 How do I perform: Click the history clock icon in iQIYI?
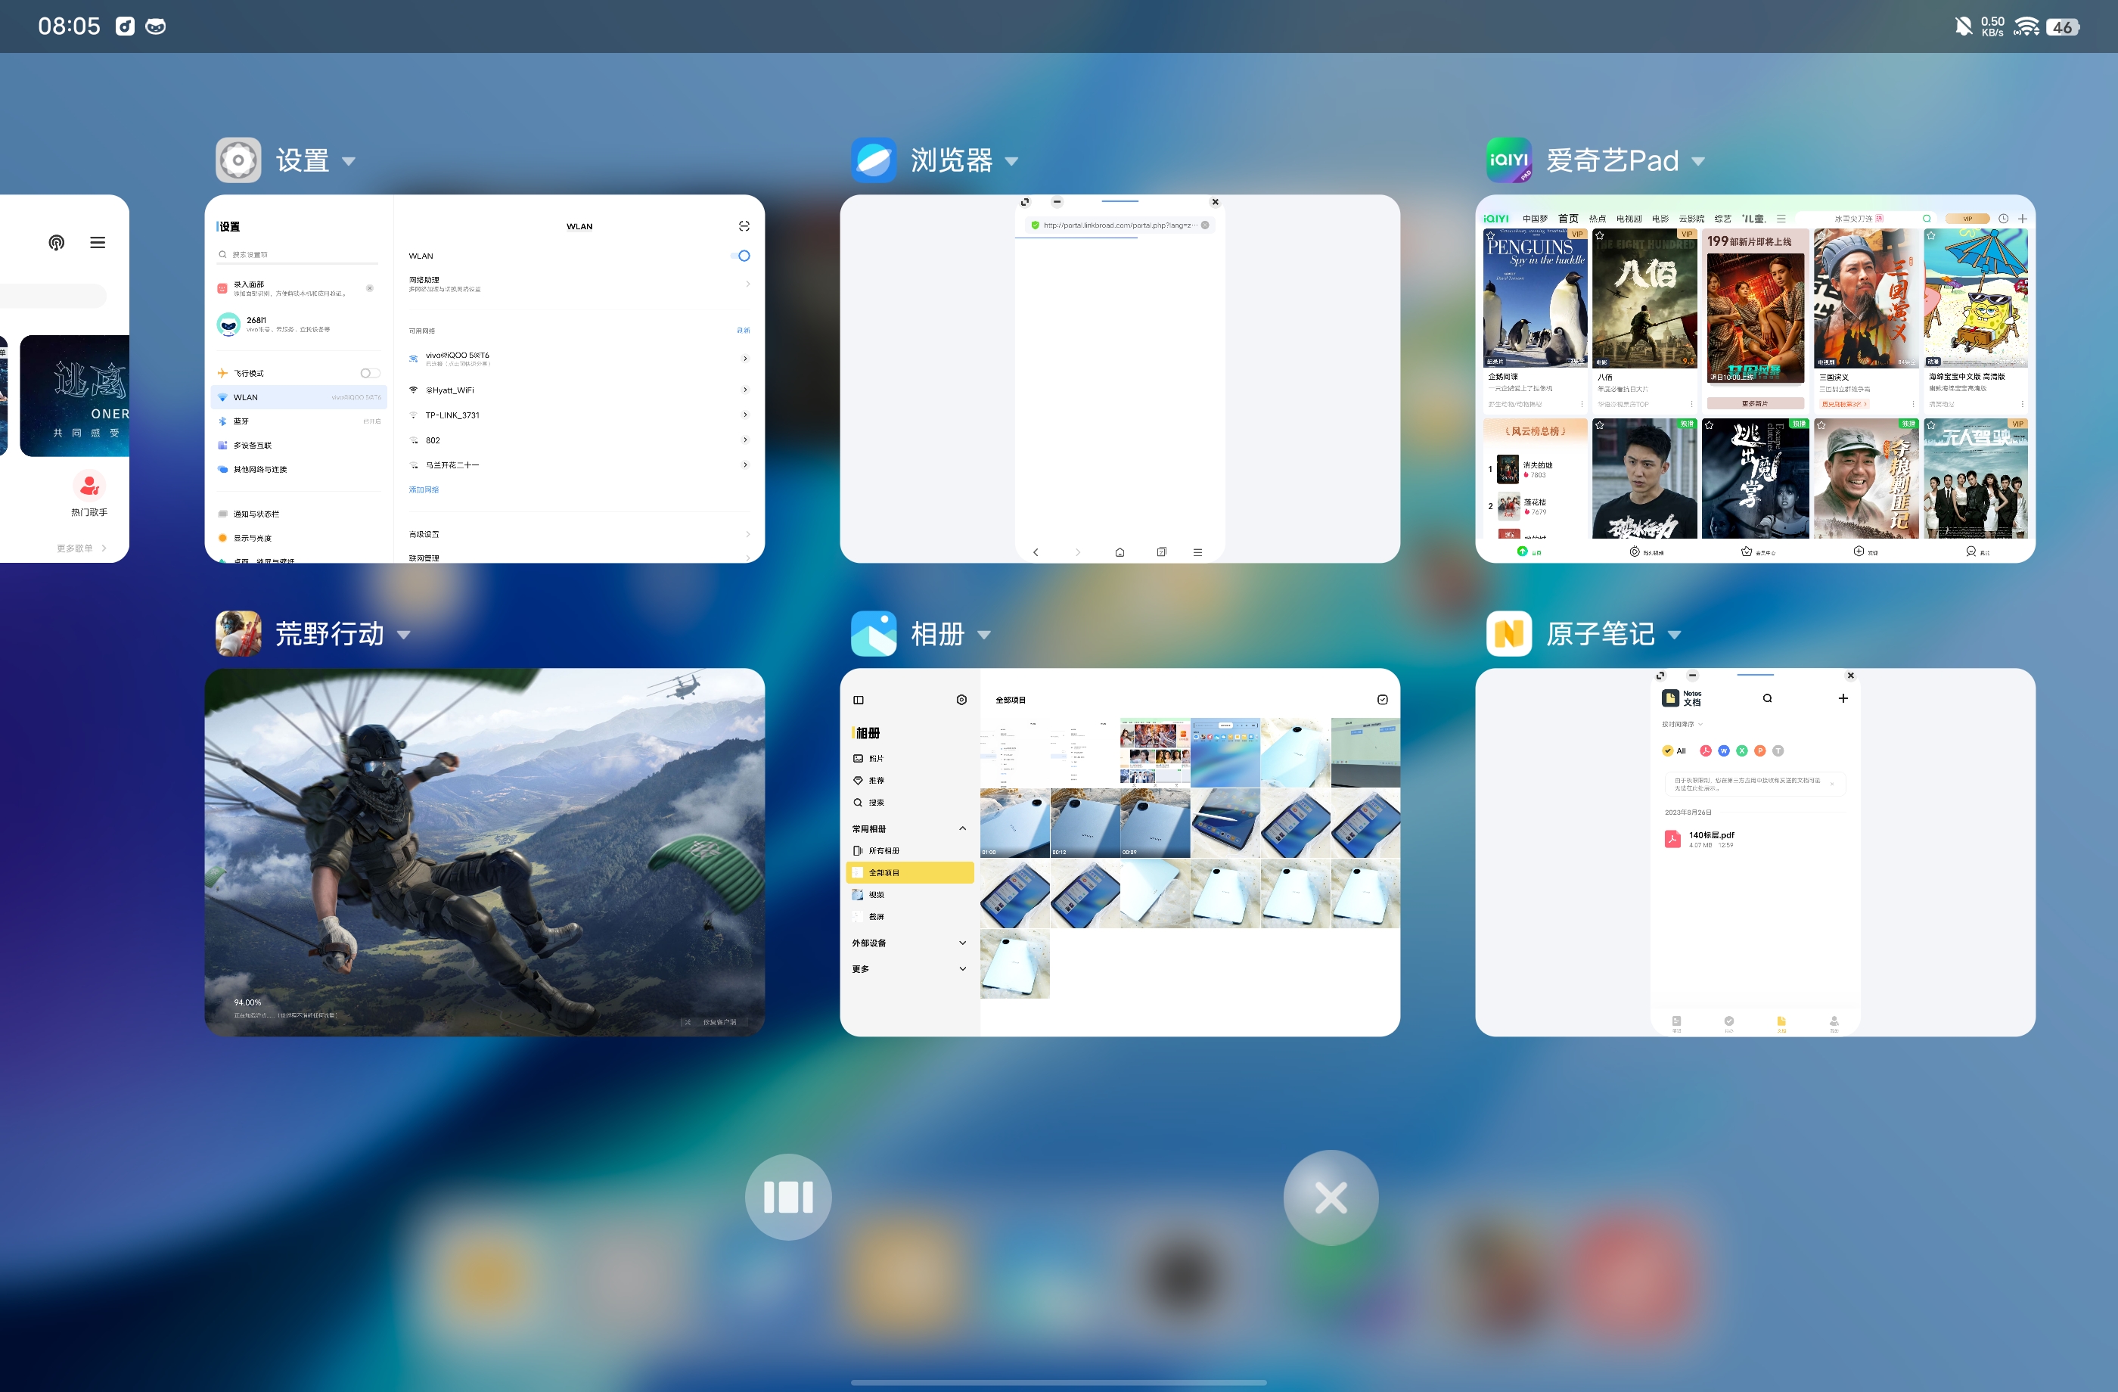(2003, 218)
